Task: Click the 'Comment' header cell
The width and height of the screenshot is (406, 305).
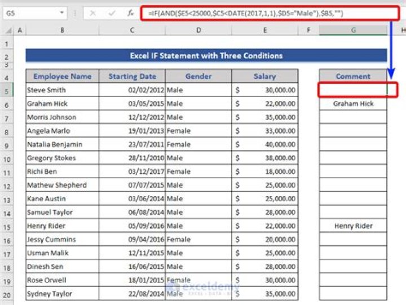Action: point(353,76)
